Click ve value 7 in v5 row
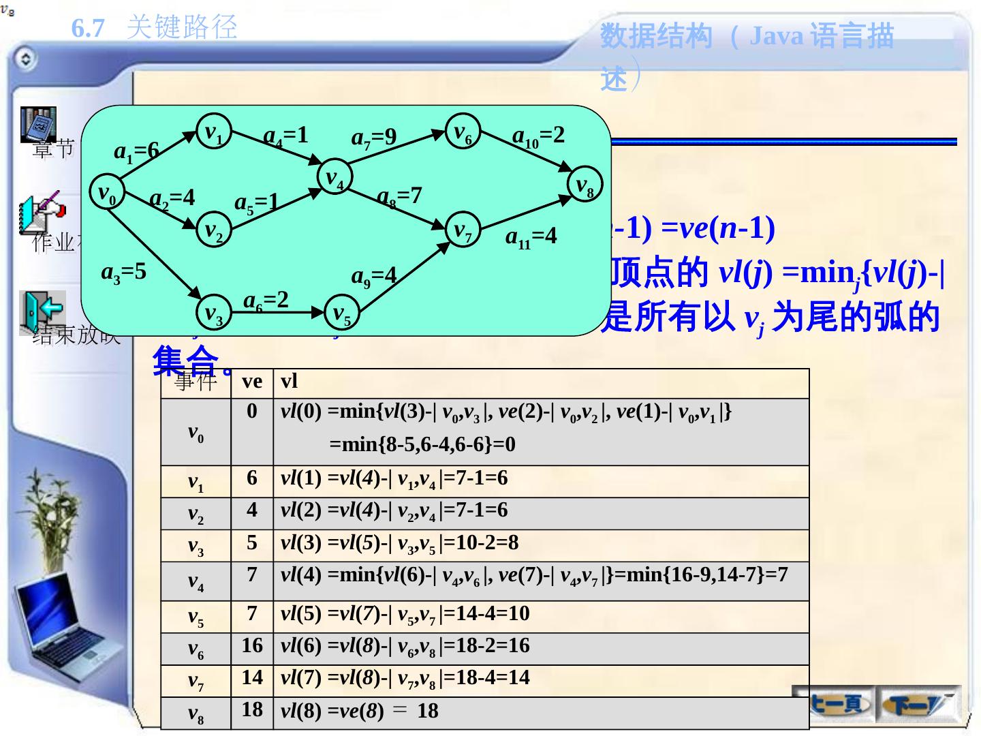 (252, 614)
